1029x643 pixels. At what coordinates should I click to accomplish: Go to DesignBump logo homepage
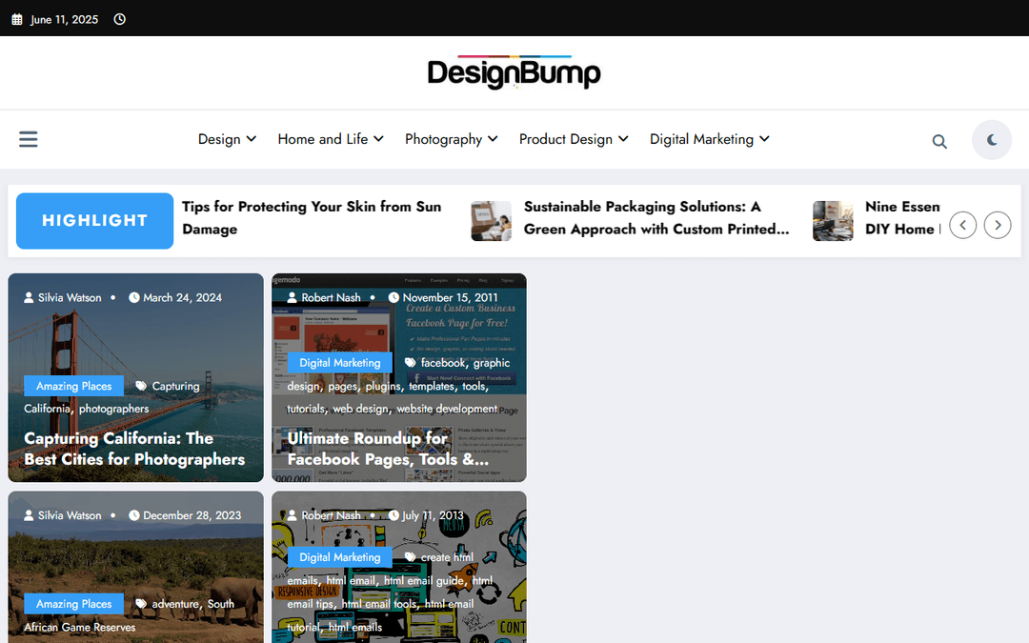[x=514, y=72]
